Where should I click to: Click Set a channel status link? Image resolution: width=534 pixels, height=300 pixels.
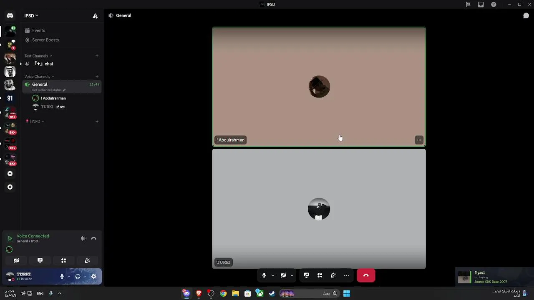coord(49,90)
